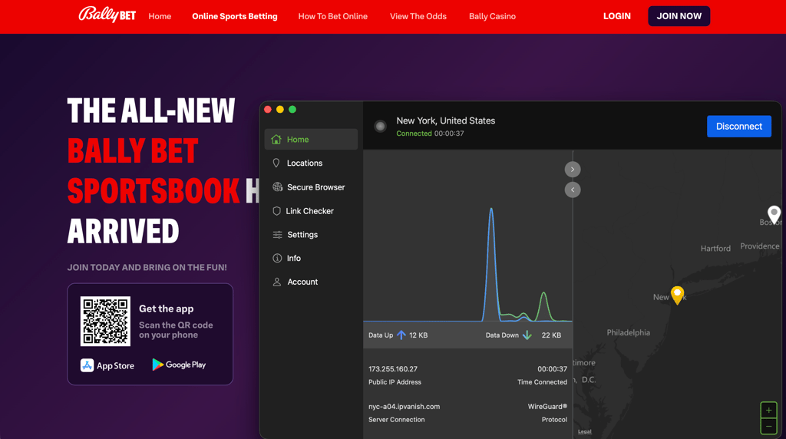Viewport: 786px width, 439px height.
Task: Click the JOIN NOW button
Action: [x=679, y=16]
